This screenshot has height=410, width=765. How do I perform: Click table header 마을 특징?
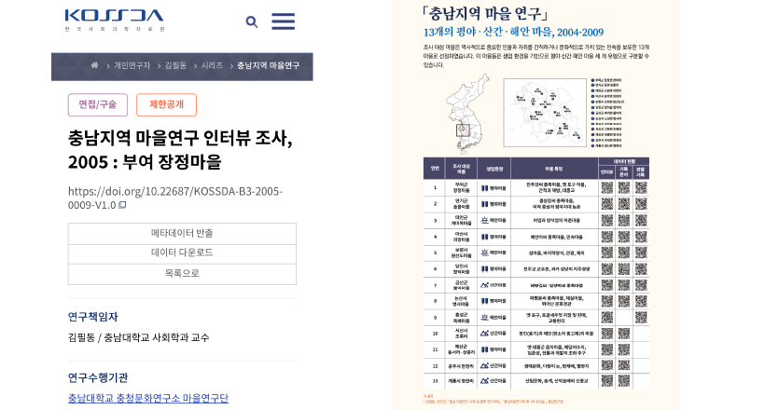pos(554,169)
